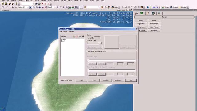Open the Lighting editor toolbar button
197x111 pixels.
click(x=183, y=7)
